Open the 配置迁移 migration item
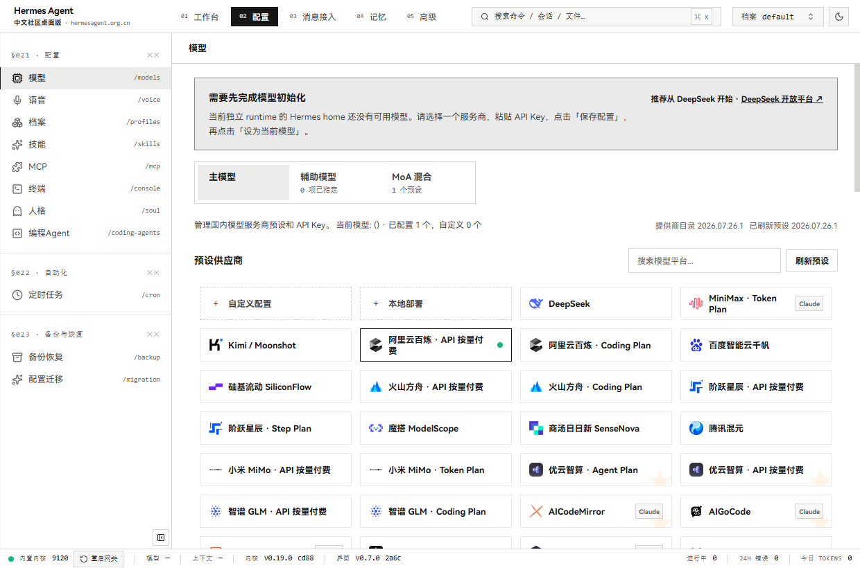Screen dimensions: 860x568 (x=86, y=380)
